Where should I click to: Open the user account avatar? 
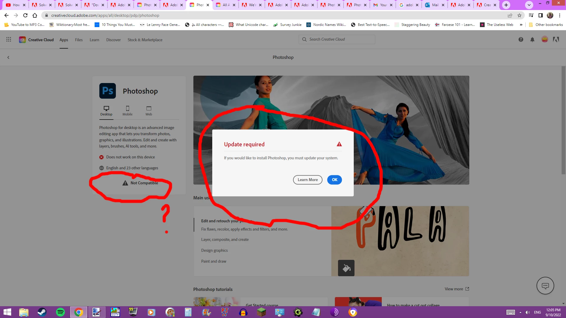coord(544,39)
